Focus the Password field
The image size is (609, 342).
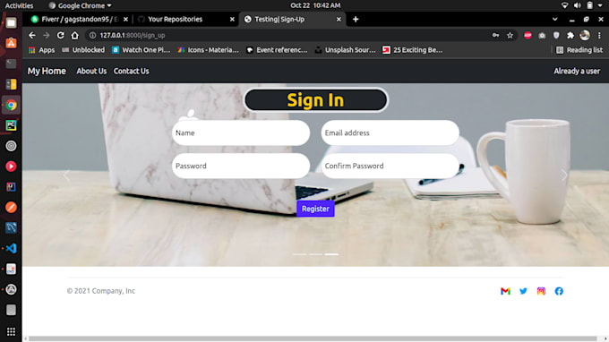point(241,166)
